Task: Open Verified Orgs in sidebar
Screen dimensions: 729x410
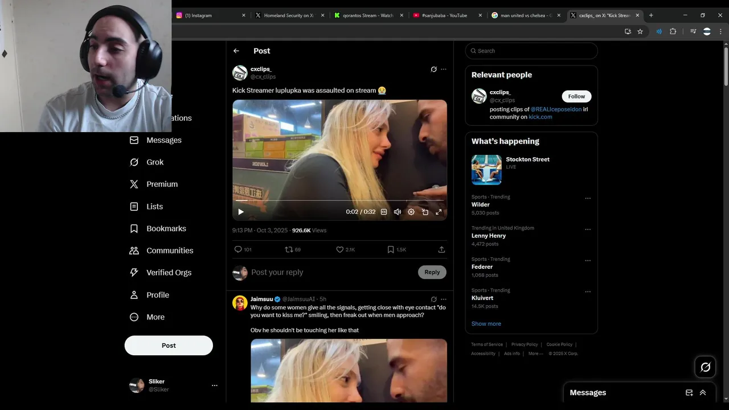Action: (161, 273)
